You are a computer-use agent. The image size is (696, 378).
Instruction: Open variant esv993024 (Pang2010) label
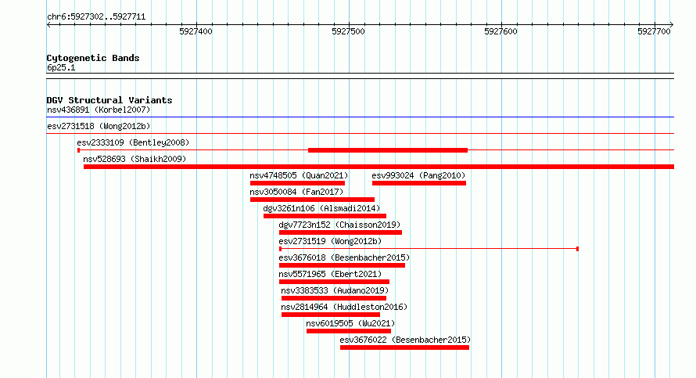(x=418, y=175)
